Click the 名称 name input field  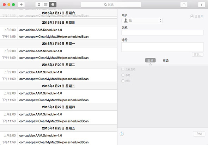[x=163, y=33]
